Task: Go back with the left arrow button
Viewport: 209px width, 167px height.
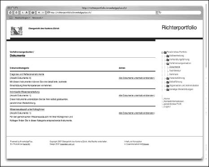Action: tap(39, 13)
